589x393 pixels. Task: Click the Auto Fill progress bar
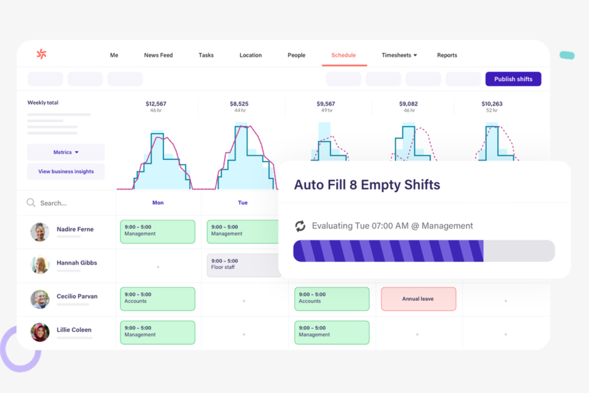tap(424, 251)
